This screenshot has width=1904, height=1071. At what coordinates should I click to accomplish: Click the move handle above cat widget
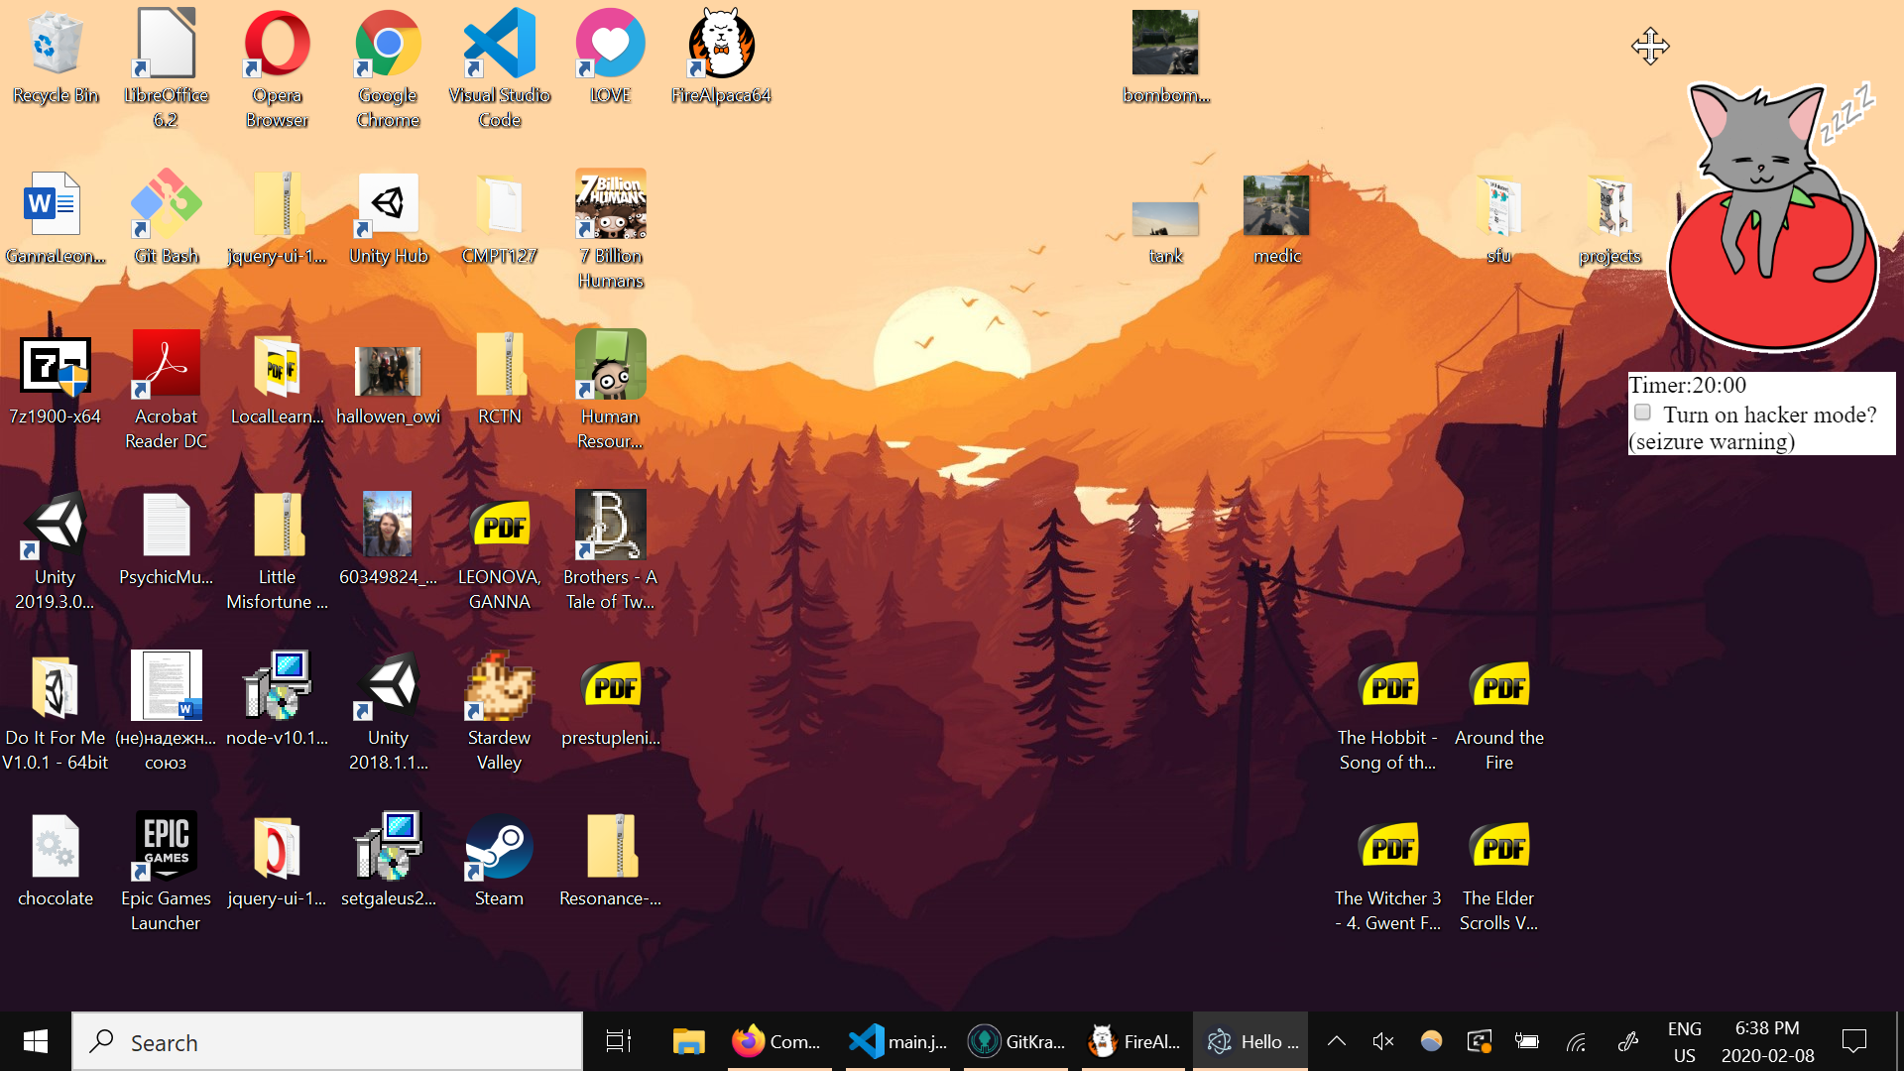(x=1650, y=46)
